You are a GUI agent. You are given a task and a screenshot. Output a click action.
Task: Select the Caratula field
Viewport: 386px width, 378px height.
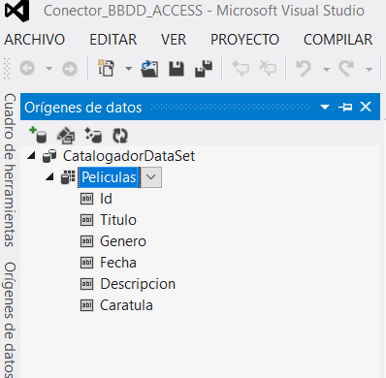coord(126,305)
